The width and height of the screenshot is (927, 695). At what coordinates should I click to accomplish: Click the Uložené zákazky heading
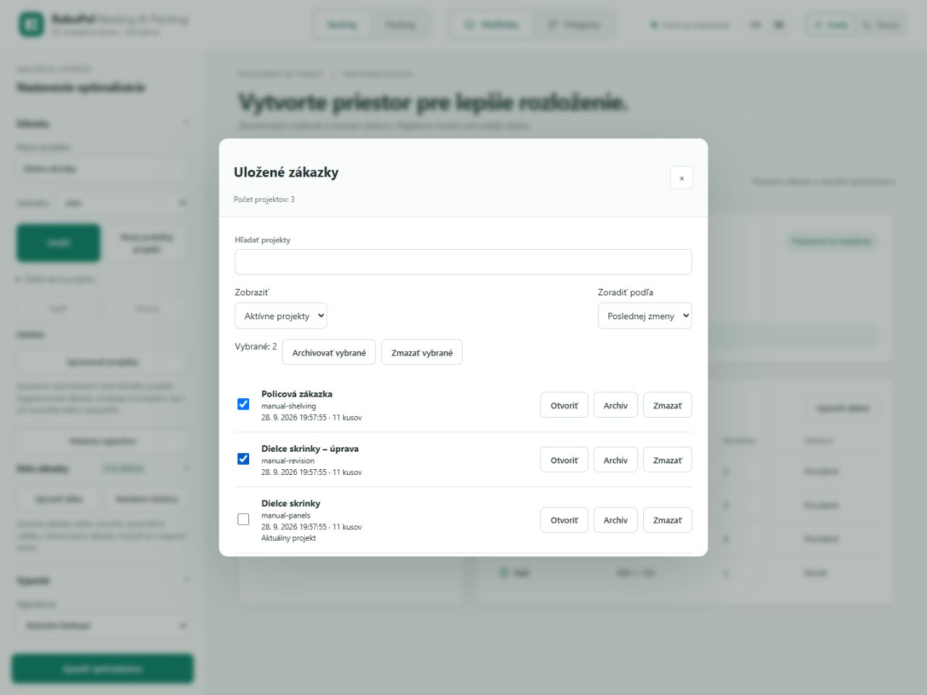(286, 172)
